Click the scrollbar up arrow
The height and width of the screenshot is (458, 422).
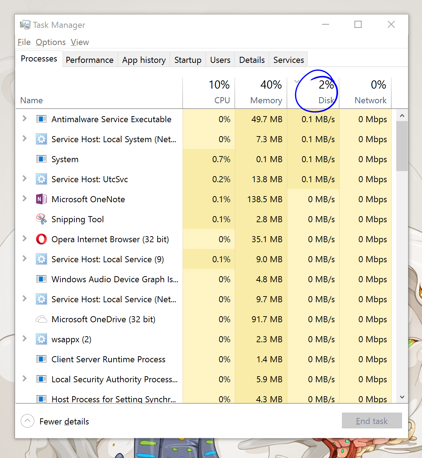coord(402,115)
